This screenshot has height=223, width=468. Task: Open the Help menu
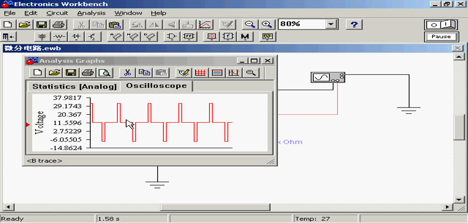click(158, 13)
